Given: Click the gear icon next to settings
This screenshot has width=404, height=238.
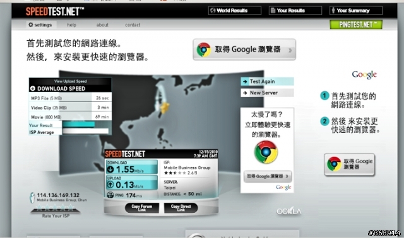Looking at the screenshot, I should coord(31,25).
